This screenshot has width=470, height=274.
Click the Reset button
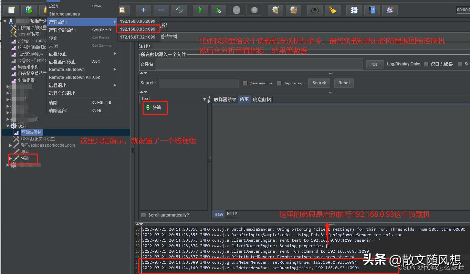pyautogui.click(x=344, y=83)
